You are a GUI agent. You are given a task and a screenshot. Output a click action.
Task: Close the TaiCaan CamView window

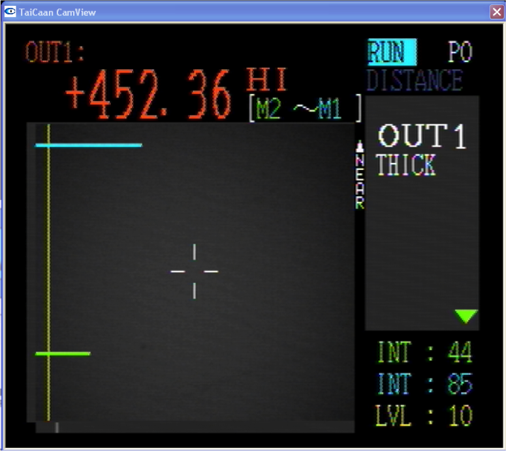coord(496,12)
